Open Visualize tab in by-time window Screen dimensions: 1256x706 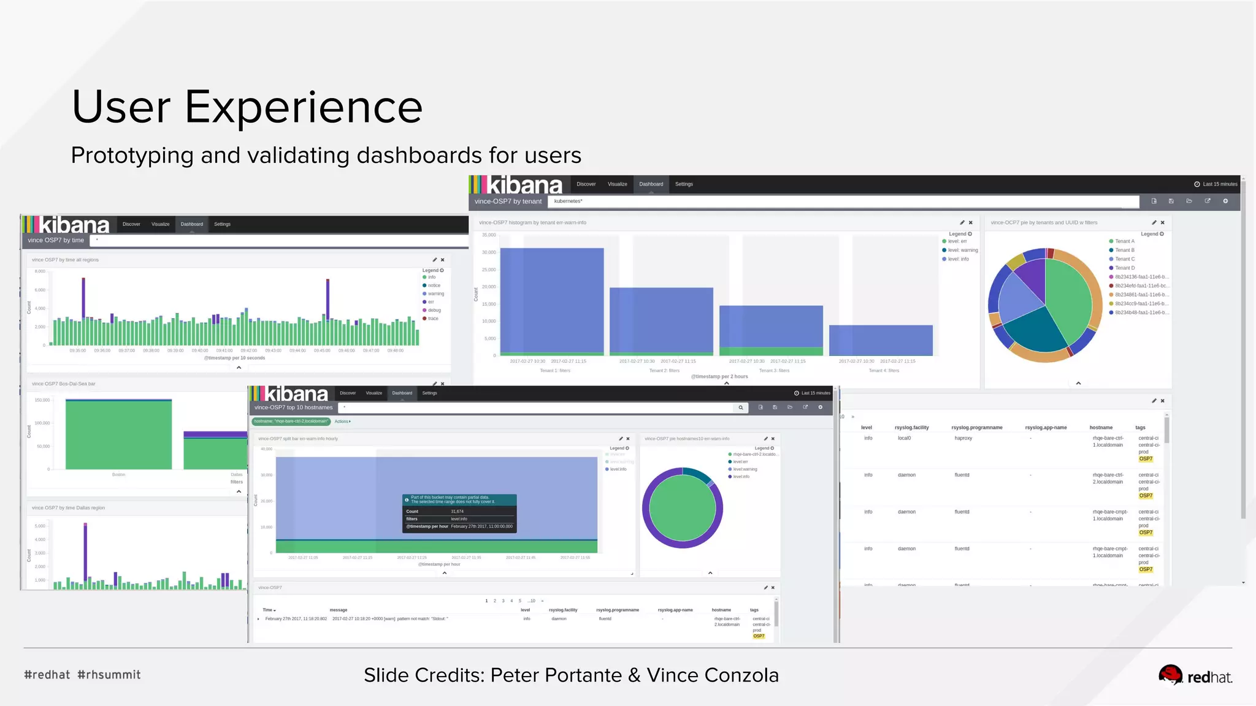pos(161,224)
